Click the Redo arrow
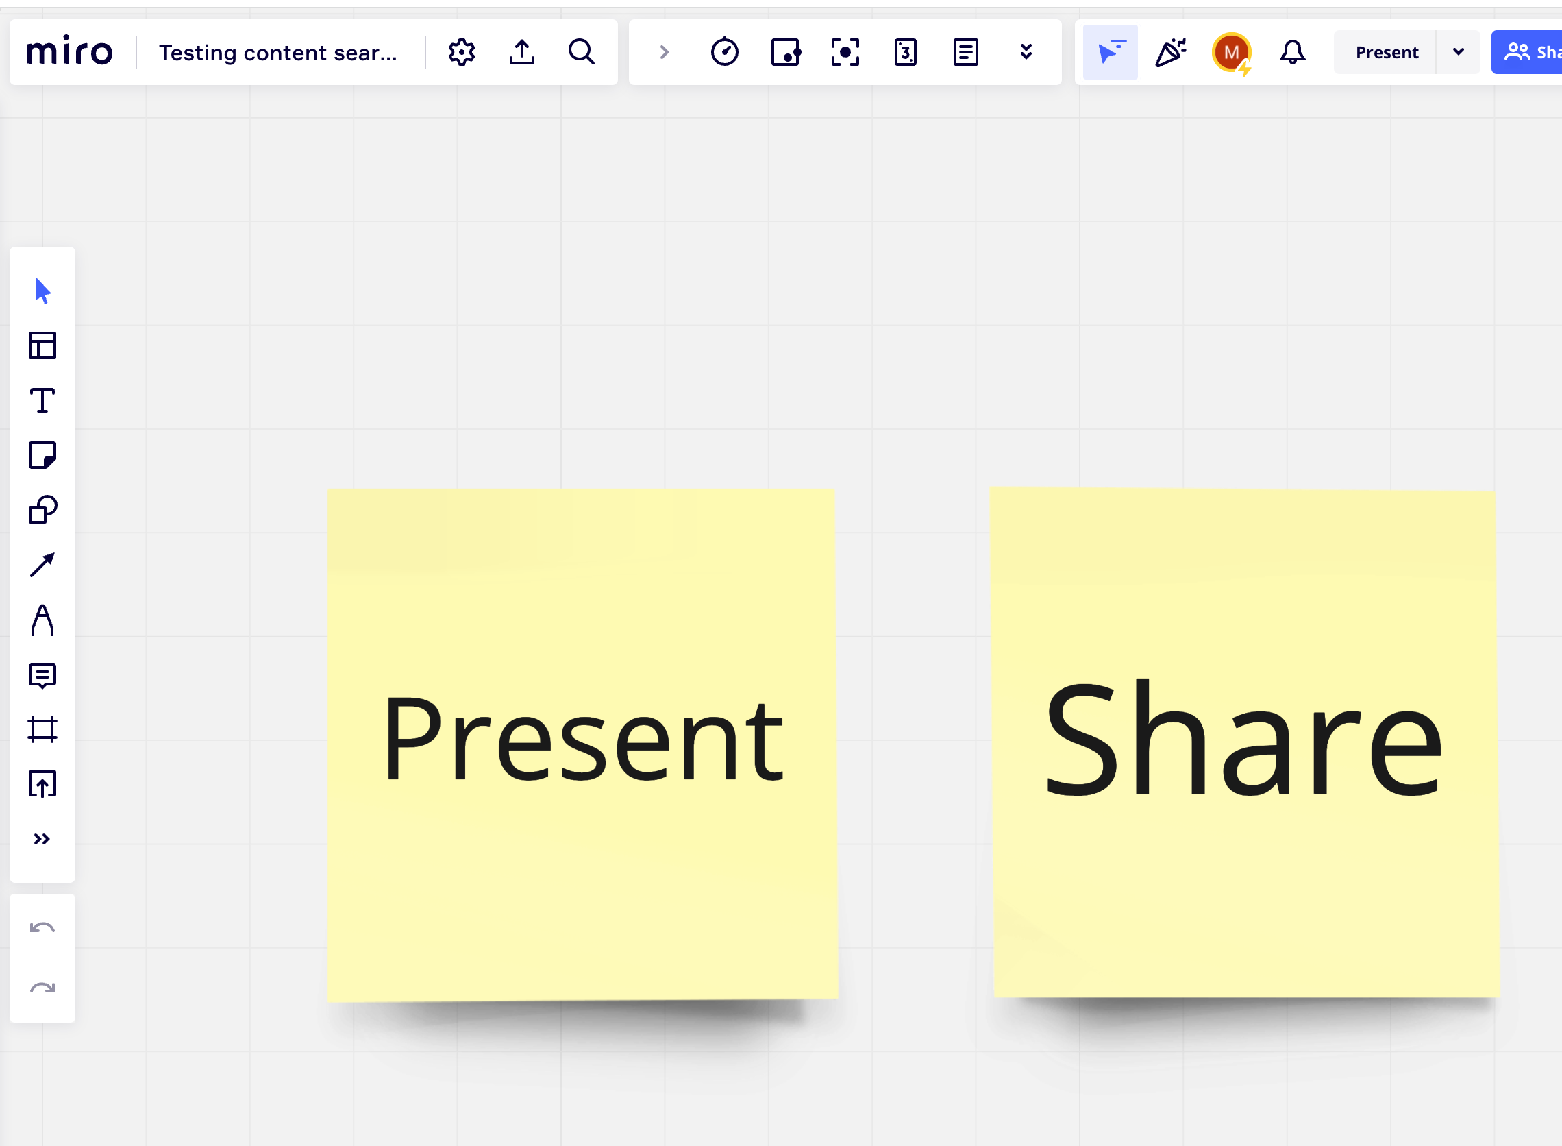The image size is (1562, 1146). [42, 988]
